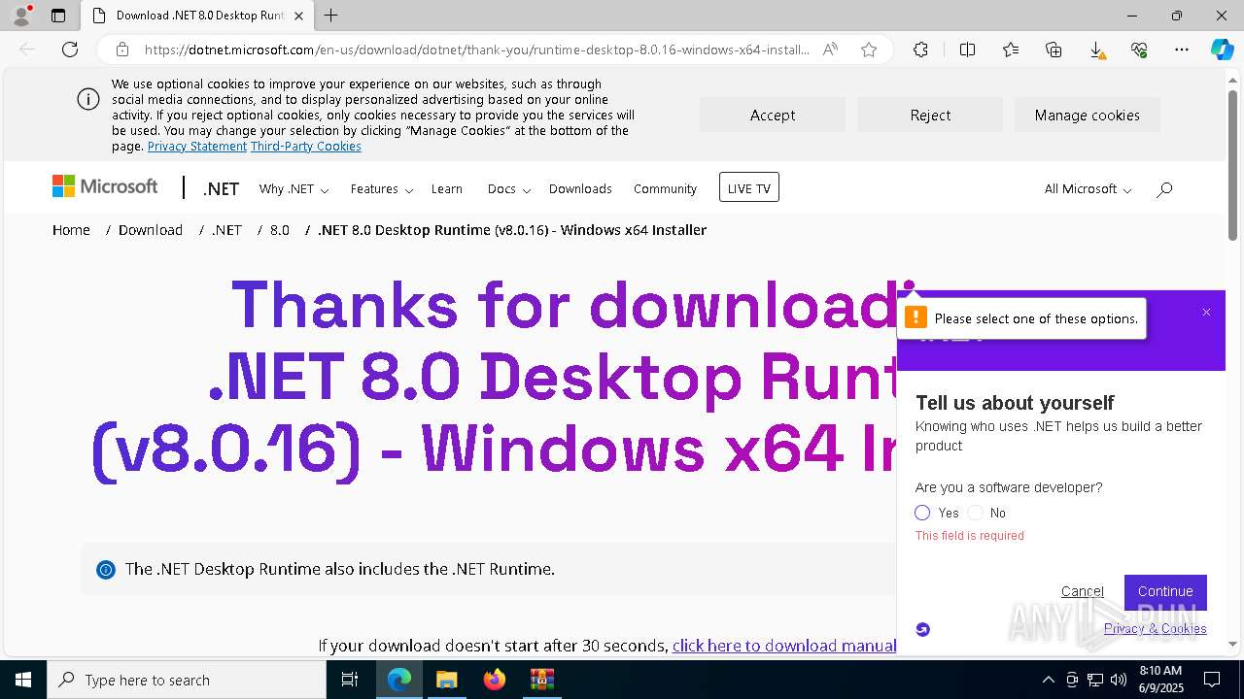1244x699 pixels.
Task: Cancel the Tell us about yourself survey
Action: [x=1083, y=591]
